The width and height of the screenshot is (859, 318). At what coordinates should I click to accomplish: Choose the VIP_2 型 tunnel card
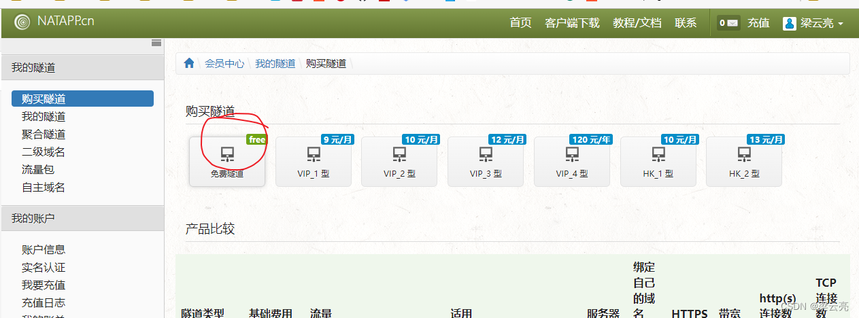tap(399, 162)
